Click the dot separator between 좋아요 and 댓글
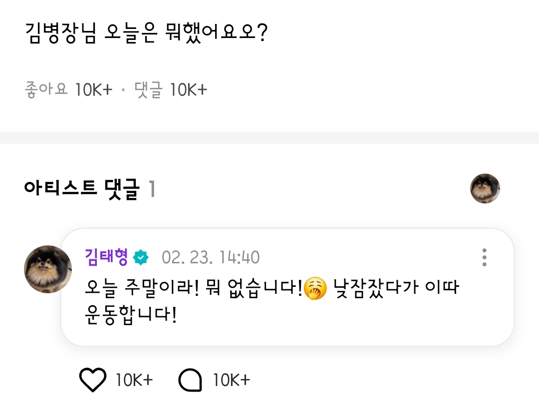Screen dimensions: 539x405 pos(123,90)
